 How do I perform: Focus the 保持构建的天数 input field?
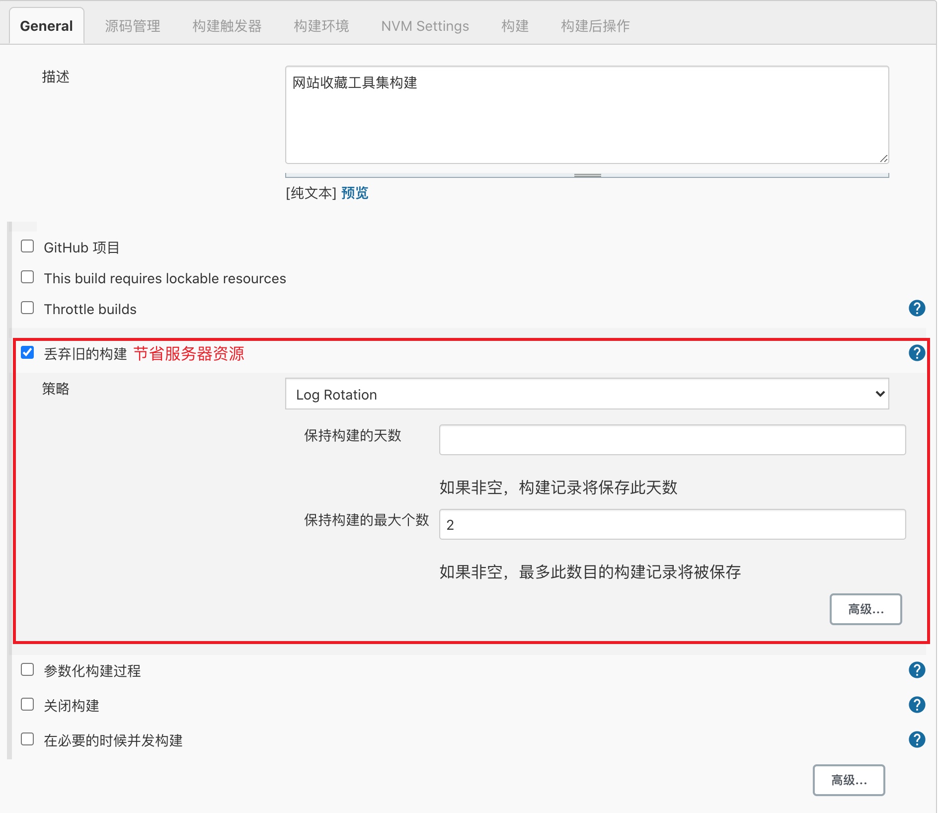point(672,440)
